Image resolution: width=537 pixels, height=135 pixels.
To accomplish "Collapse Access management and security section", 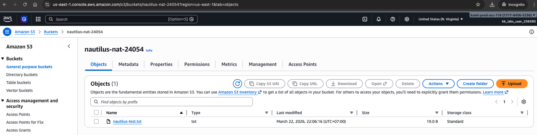I will (x=3, y=101).
